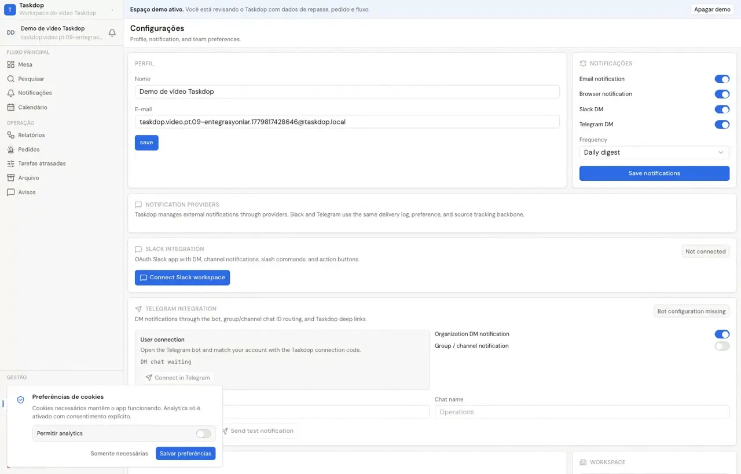
Task: Choose Somente necessárias for cookies
Action: [x=119, y=453]
